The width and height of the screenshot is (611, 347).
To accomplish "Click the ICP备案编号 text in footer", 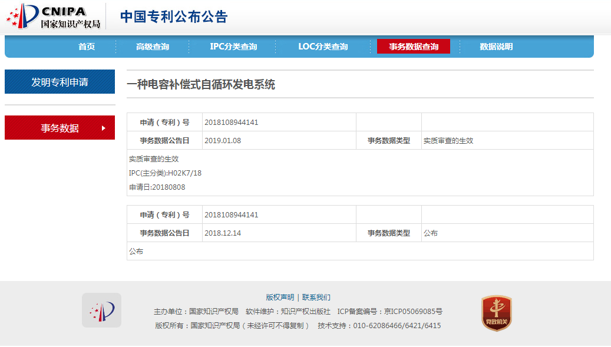I will [x=389, y=312].
